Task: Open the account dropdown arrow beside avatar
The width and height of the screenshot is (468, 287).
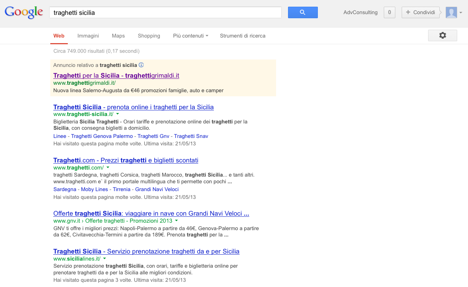Action: 461,13
